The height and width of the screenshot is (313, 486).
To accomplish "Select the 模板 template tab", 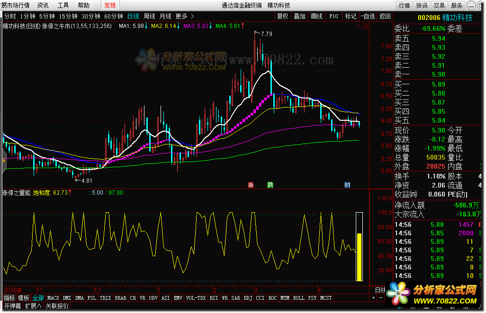I will [x=24, y=298].
